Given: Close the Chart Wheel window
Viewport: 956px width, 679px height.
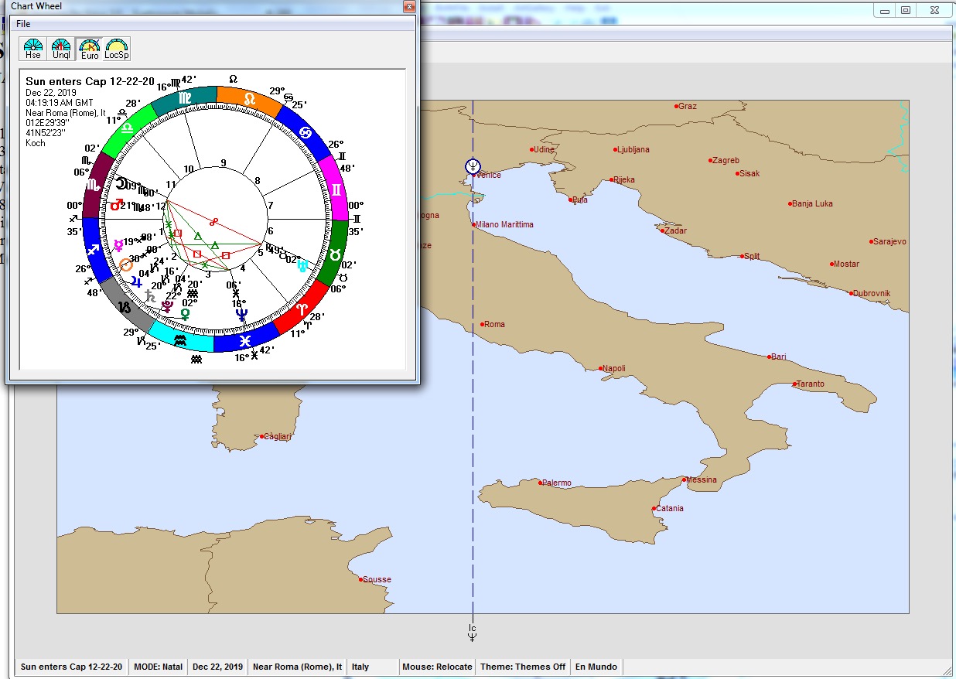Looking at the screenshot, I should (410, 6).
